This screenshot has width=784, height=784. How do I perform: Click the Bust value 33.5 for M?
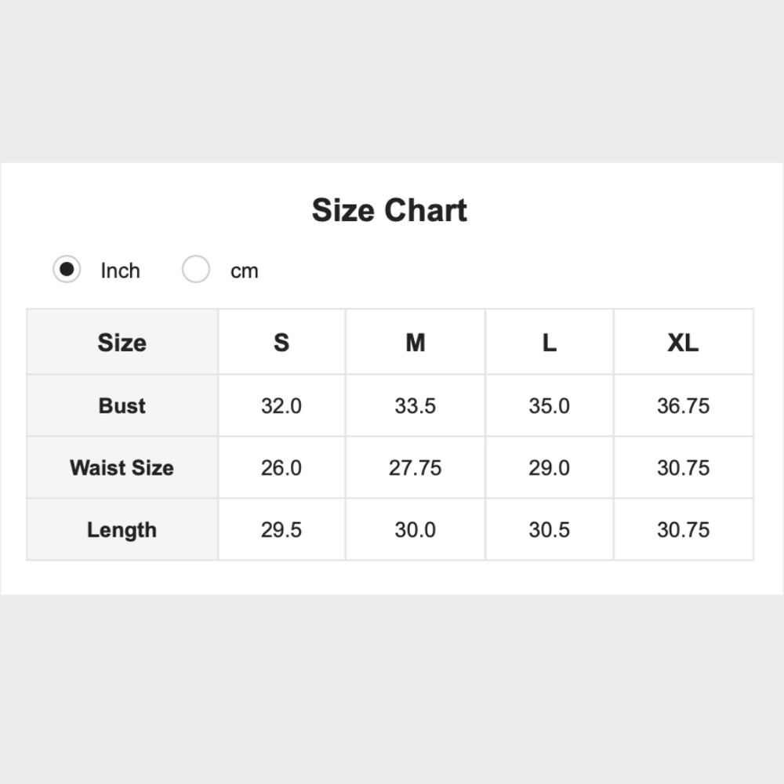(x=416, y=405)
